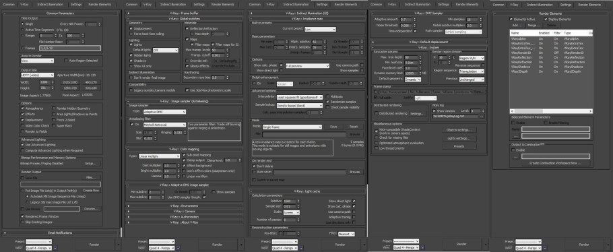This screenshot has width=613, height=252.
Task: Click the Objects settings button in Miscellaneous options
Action: coord(459,130)
